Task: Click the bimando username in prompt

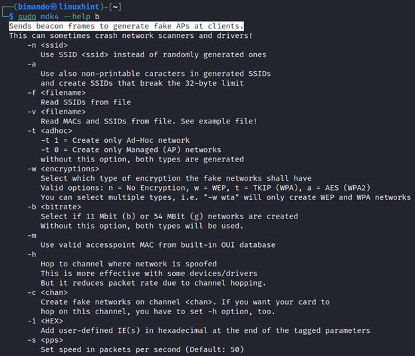Action: click(x=34, y=7)
